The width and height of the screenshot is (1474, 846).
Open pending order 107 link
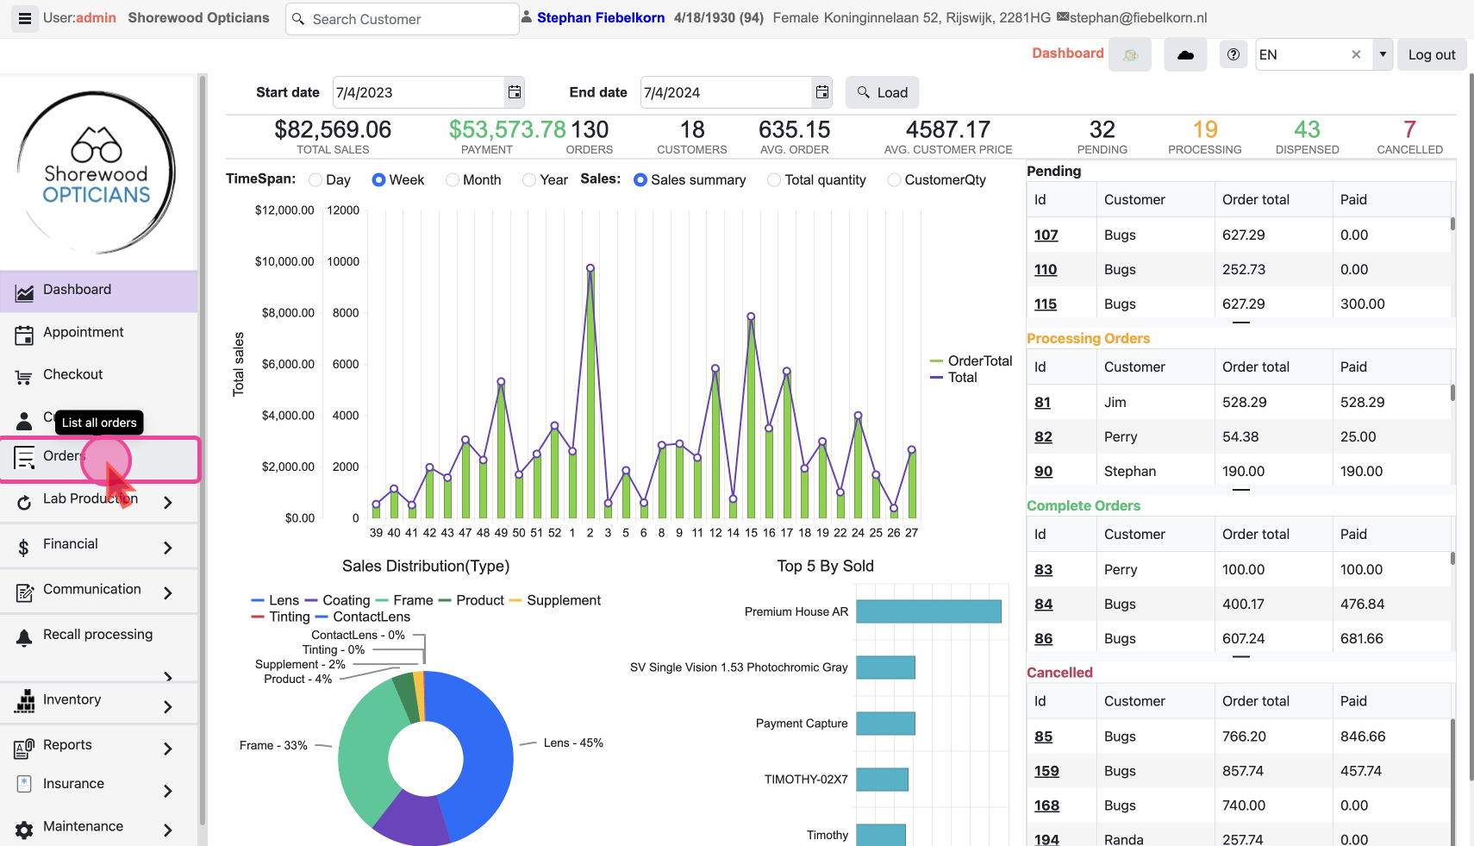pos(1046,235)
